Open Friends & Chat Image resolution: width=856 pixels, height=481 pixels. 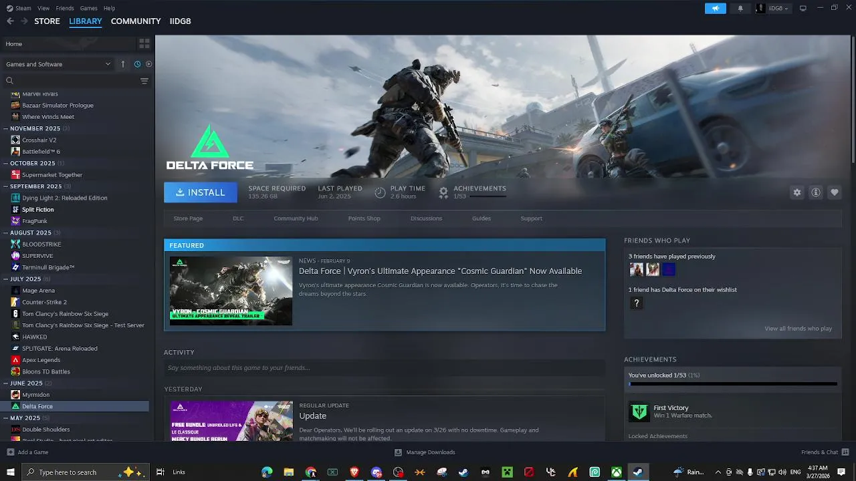tap(825, 452)
